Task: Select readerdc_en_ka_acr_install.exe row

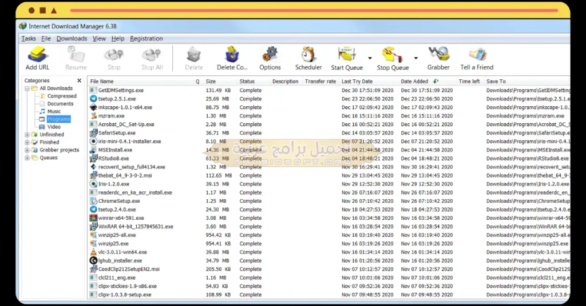Action: tap(329, 193)
